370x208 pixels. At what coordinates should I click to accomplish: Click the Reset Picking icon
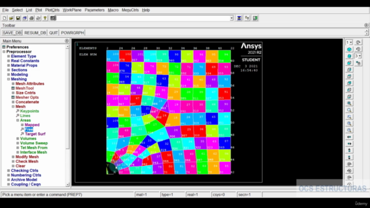coord(247,18)
